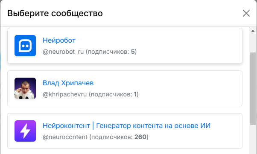The height and width of the screenshot is (154, 257).
Task: Click the @khripachevru handle text
Action: (x=64, y=94)
